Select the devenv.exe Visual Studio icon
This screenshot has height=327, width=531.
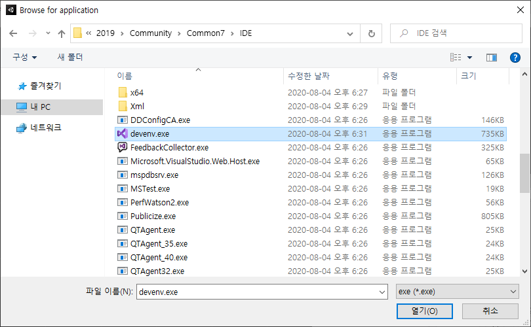tap(122, 134)
